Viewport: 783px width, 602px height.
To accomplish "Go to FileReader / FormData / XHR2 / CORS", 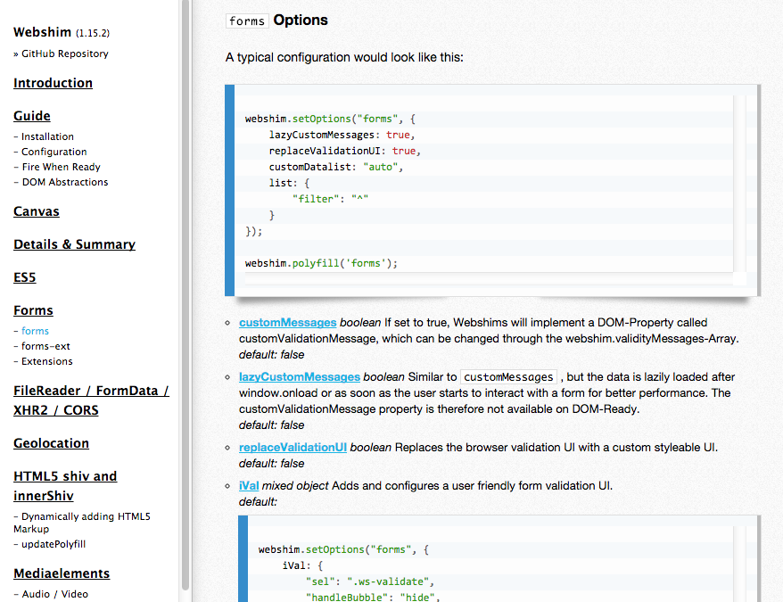I will coord(91,400).
